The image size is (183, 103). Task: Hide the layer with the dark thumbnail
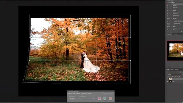(168, 81)
